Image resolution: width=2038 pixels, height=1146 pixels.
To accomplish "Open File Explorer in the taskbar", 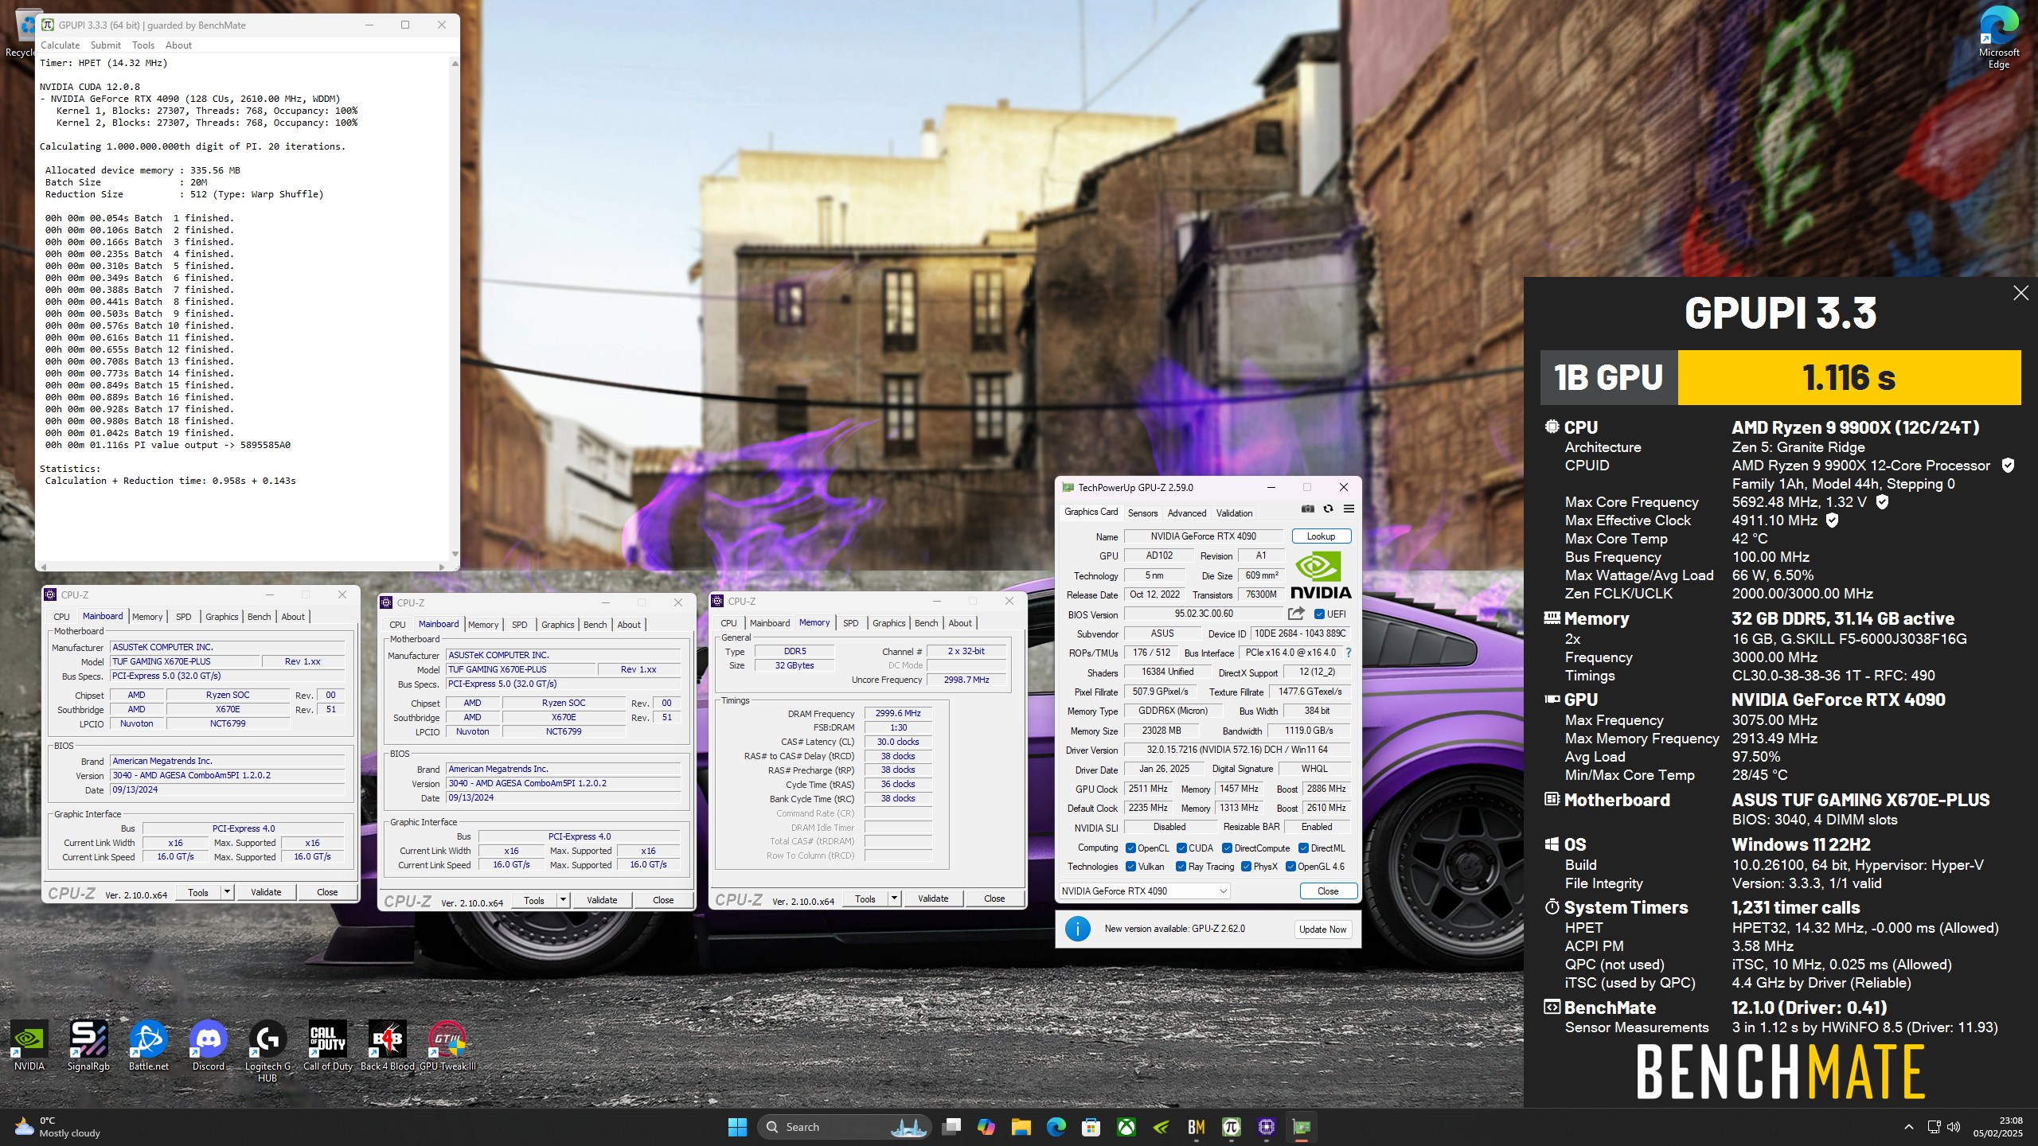I will [1021, 1127].
